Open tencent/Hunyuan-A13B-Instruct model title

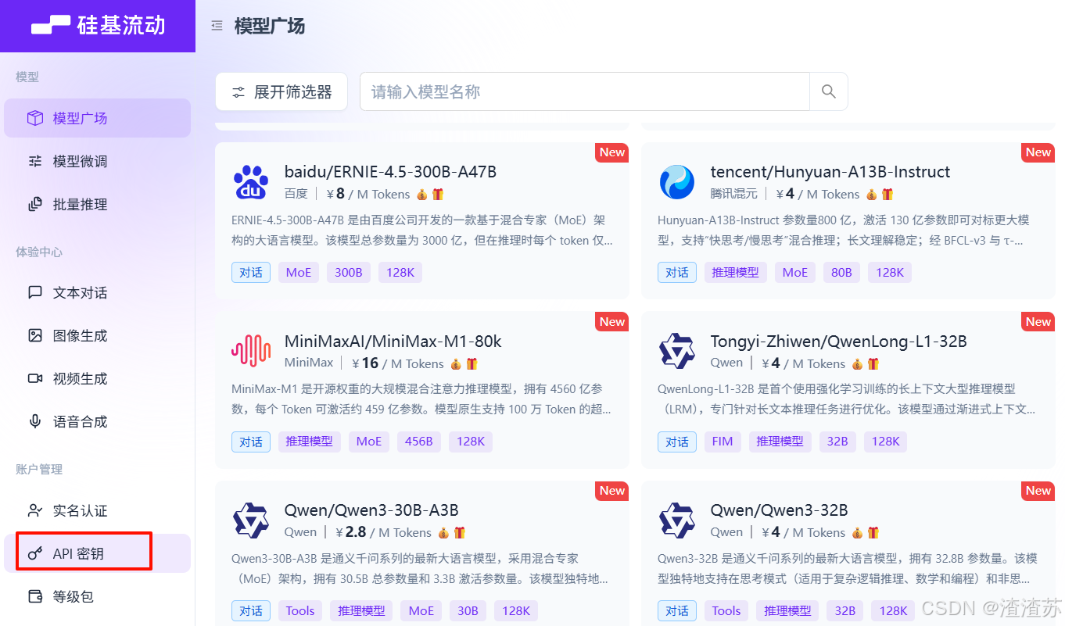830,172
